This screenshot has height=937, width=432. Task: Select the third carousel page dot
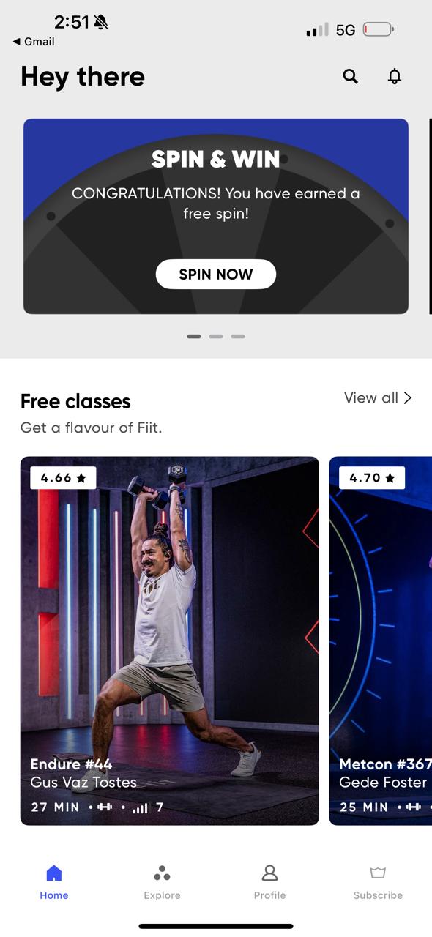click(x=238, y=337)
